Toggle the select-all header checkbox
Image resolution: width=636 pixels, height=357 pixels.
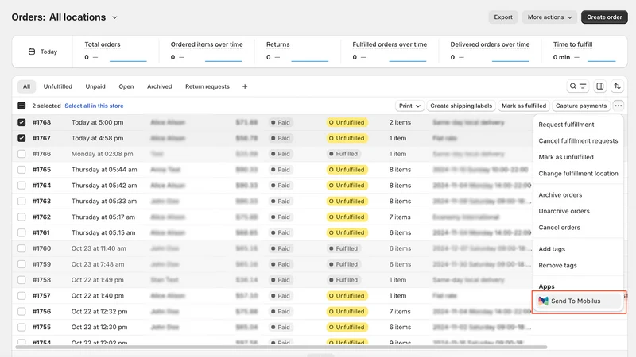coord(21,106)
